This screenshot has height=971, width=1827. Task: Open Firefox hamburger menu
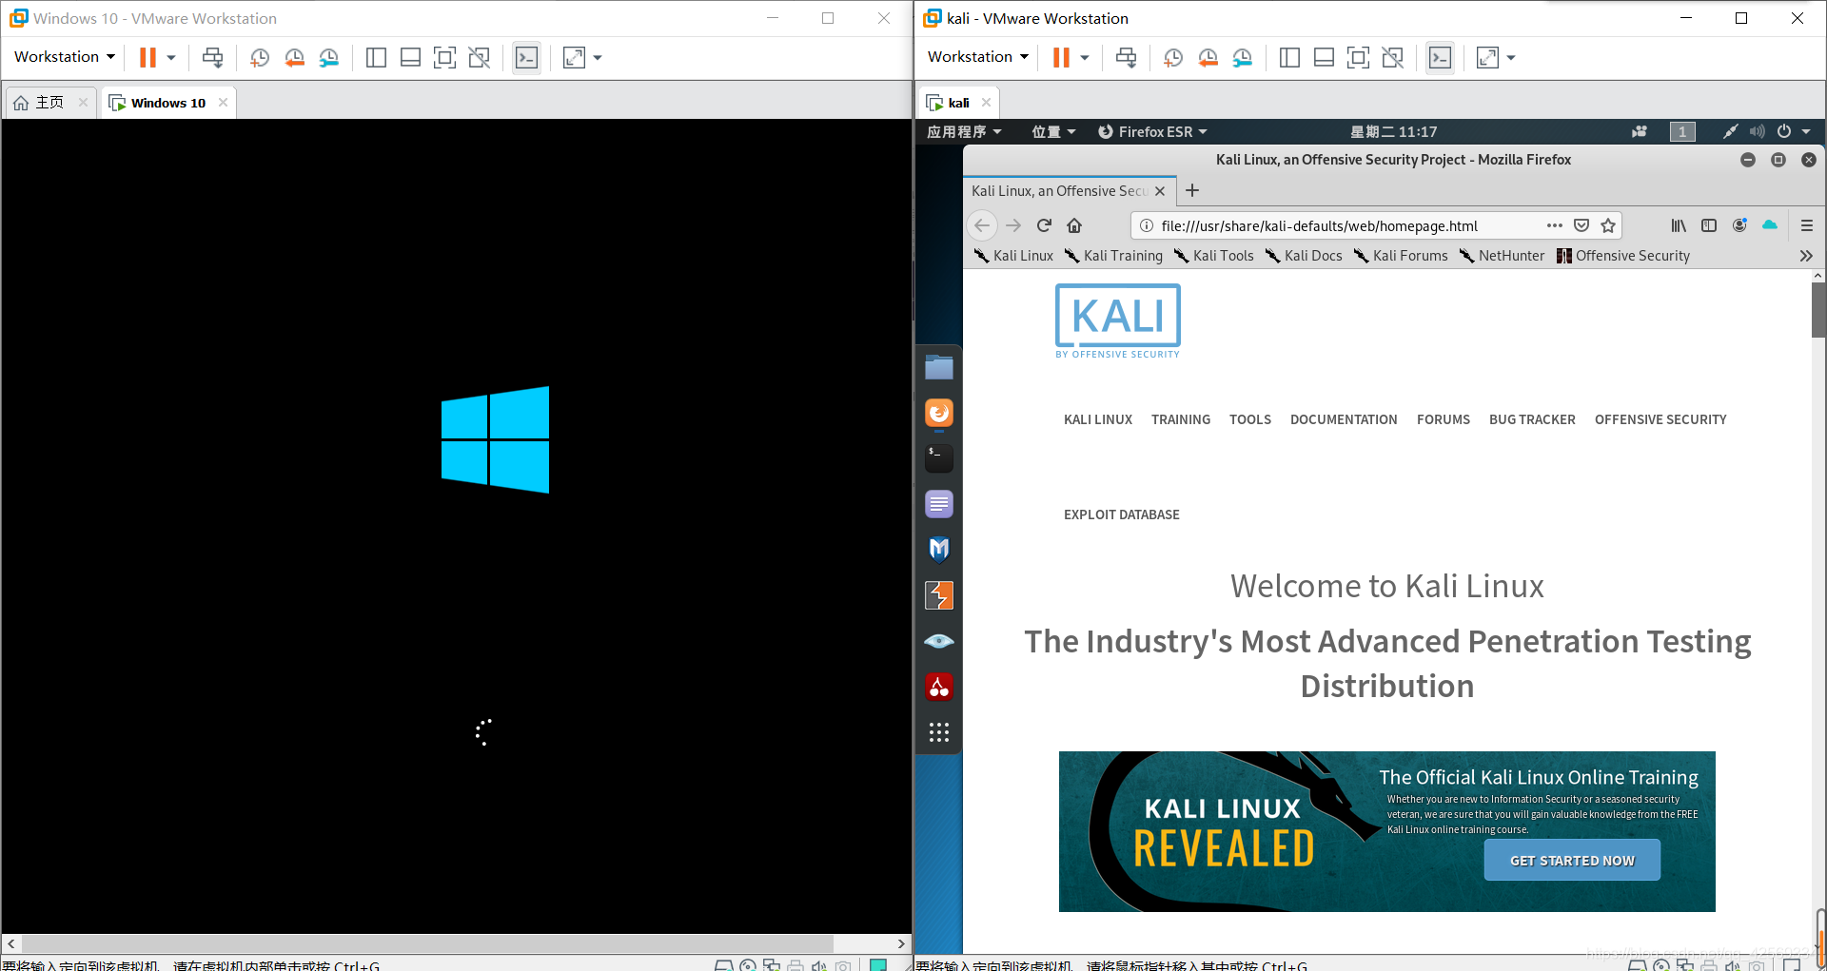point(1807,225)
